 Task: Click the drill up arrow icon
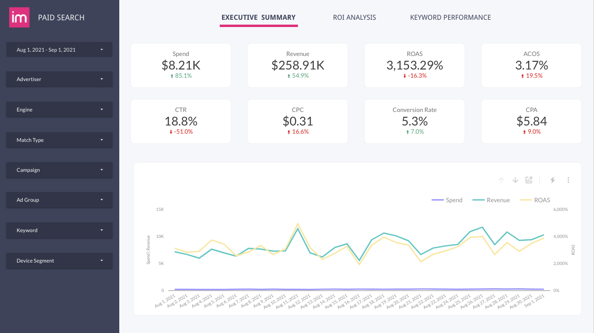pos(501,180)
